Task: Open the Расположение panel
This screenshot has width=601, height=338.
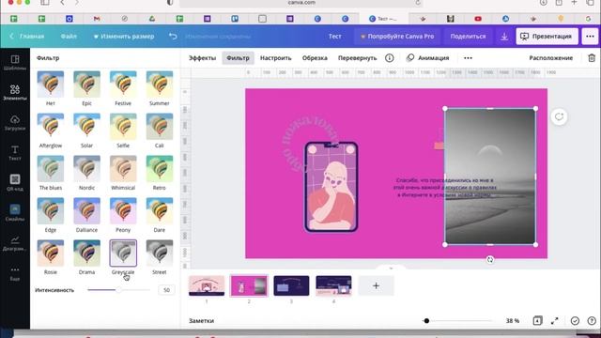Action: (x=551, y=58)
